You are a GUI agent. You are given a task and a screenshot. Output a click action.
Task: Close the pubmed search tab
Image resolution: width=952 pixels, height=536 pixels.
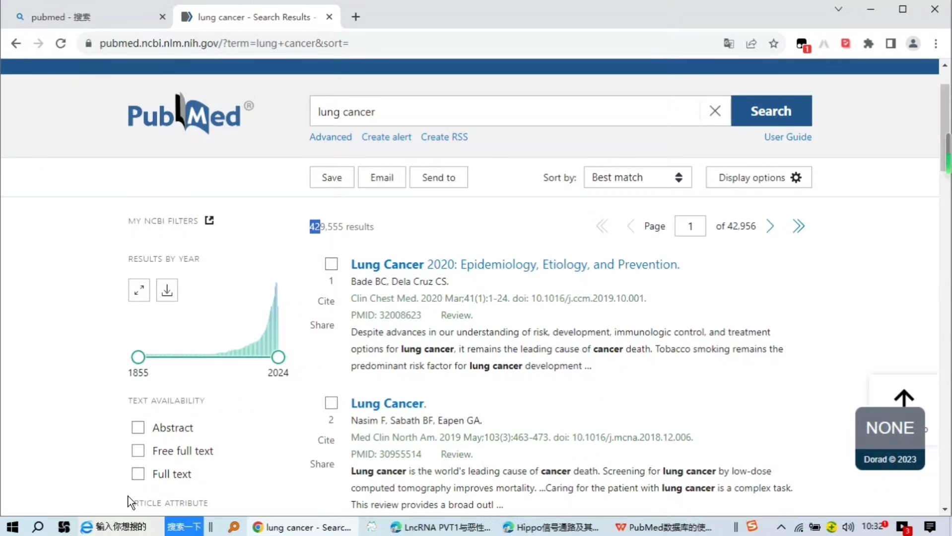162,17
